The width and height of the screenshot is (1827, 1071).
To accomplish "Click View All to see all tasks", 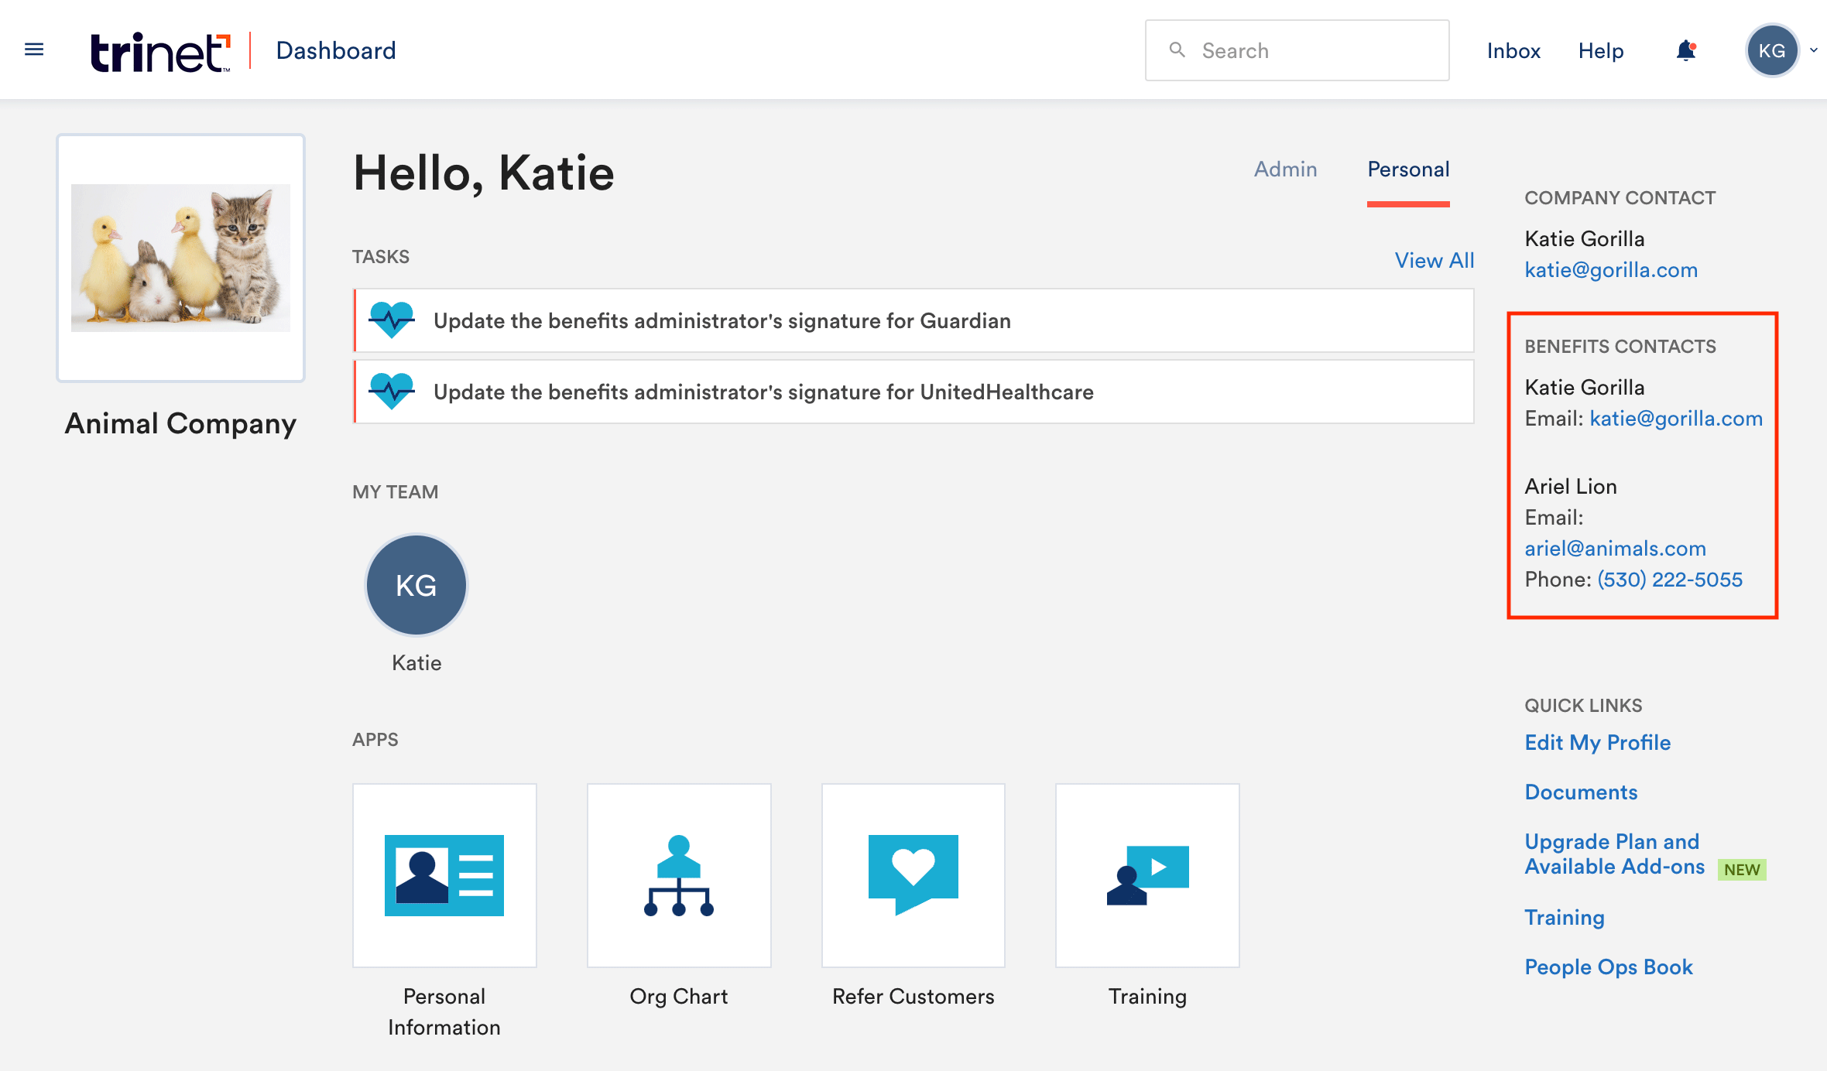I will [x=1434, y=260].
